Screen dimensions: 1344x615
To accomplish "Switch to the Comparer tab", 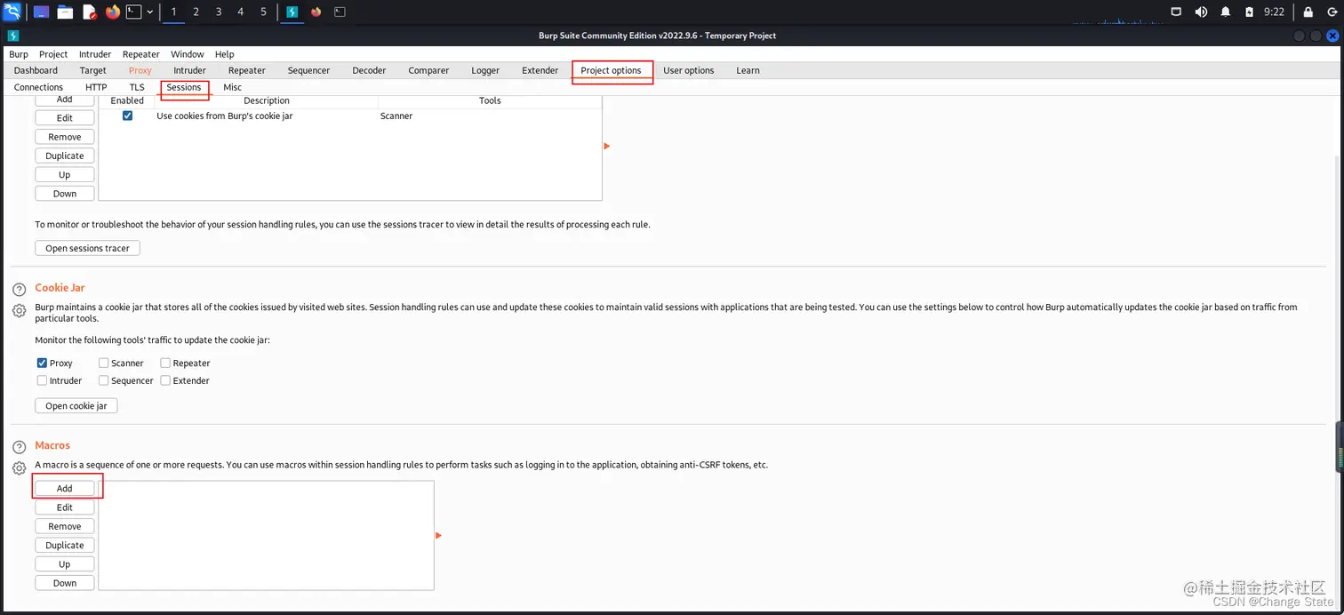I will tap(428, 70).
